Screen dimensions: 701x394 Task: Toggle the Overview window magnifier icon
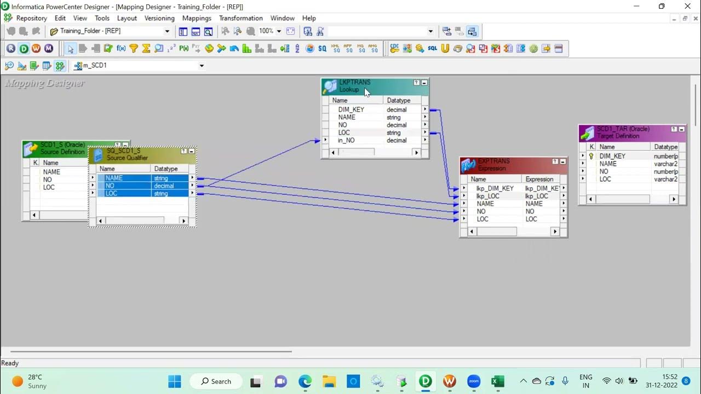209,31
